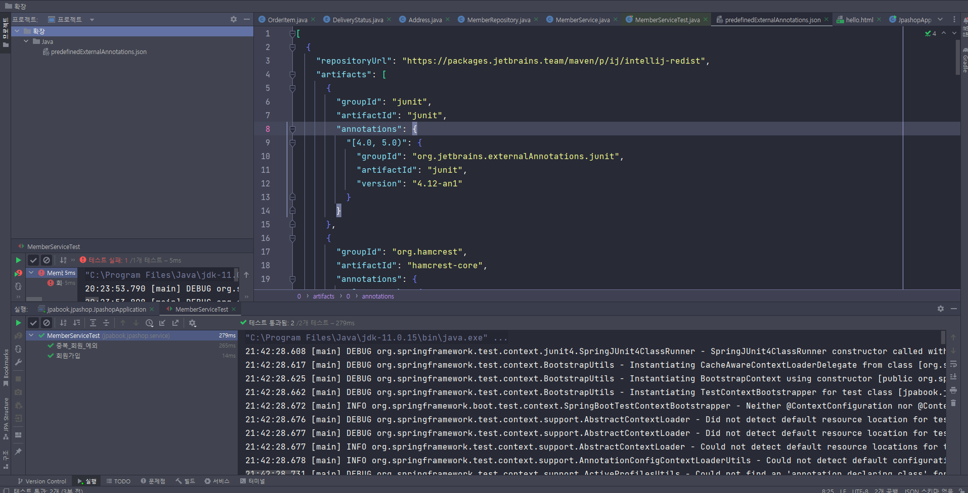Viewport: 968px width, 493px height.
Task: Collapse MemberServiceTest node in lower test tree
Action: click(x=31, y=335)
